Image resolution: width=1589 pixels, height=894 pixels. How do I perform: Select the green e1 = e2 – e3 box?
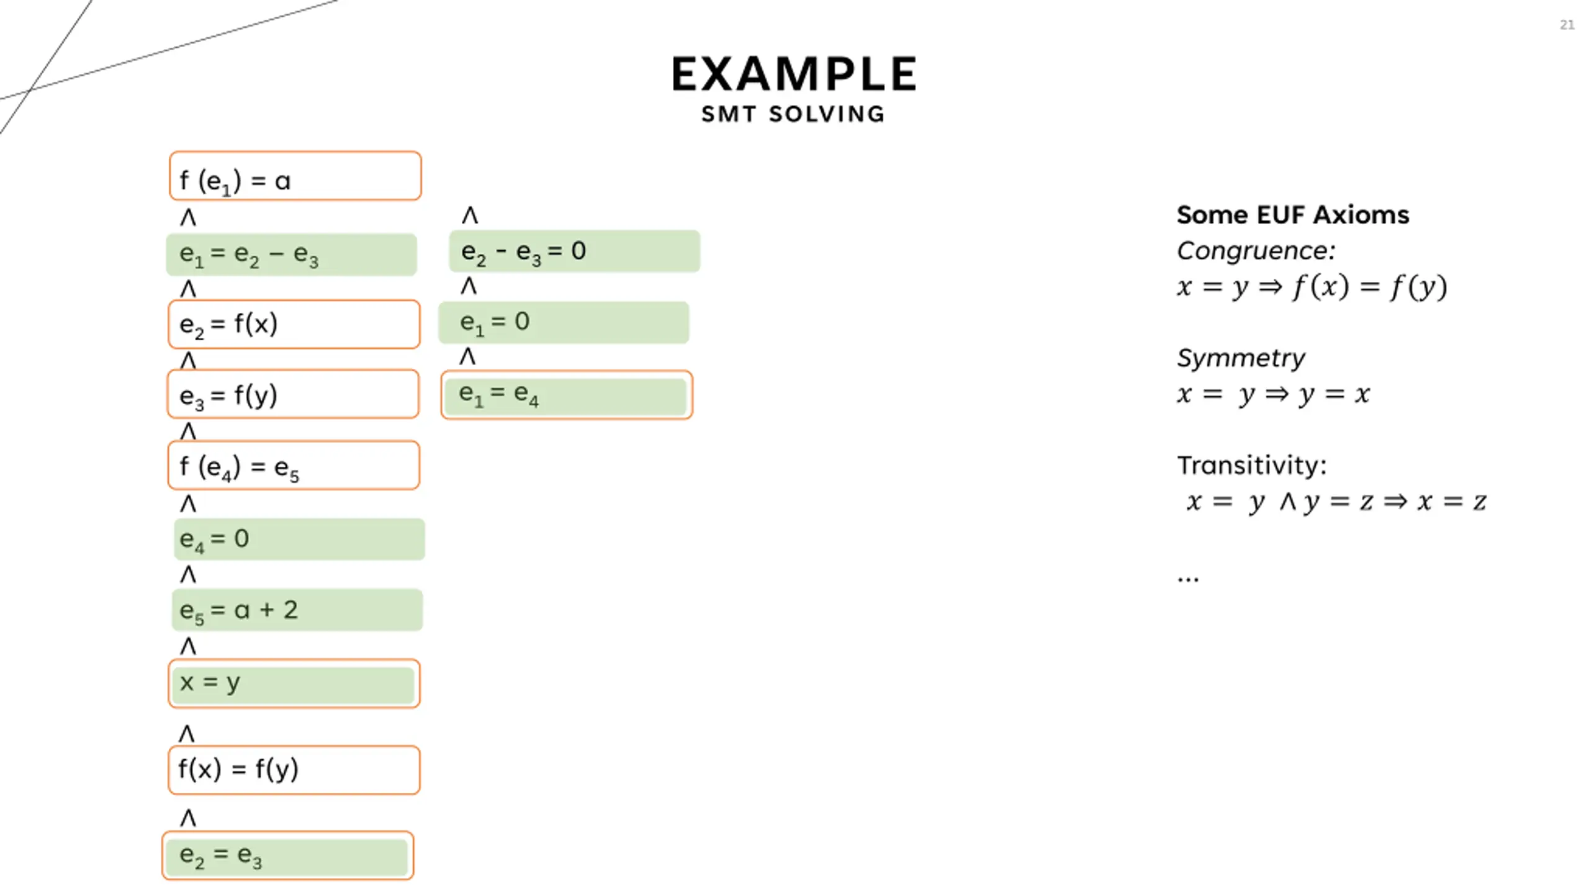pyautogui.click(x=291, y=254)
